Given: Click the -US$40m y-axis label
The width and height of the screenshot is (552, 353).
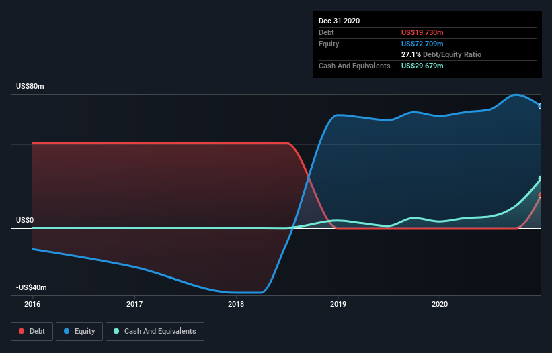Looking at the screenshot, I should point(32,287).
